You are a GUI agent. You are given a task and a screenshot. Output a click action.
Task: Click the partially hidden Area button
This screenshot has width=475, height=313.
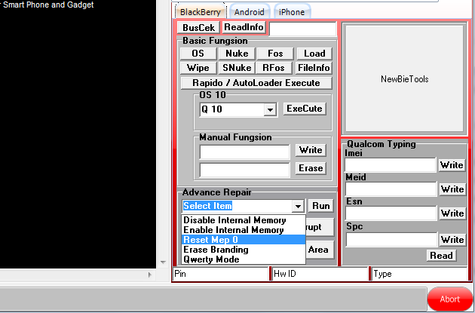[x=320, y=250]
